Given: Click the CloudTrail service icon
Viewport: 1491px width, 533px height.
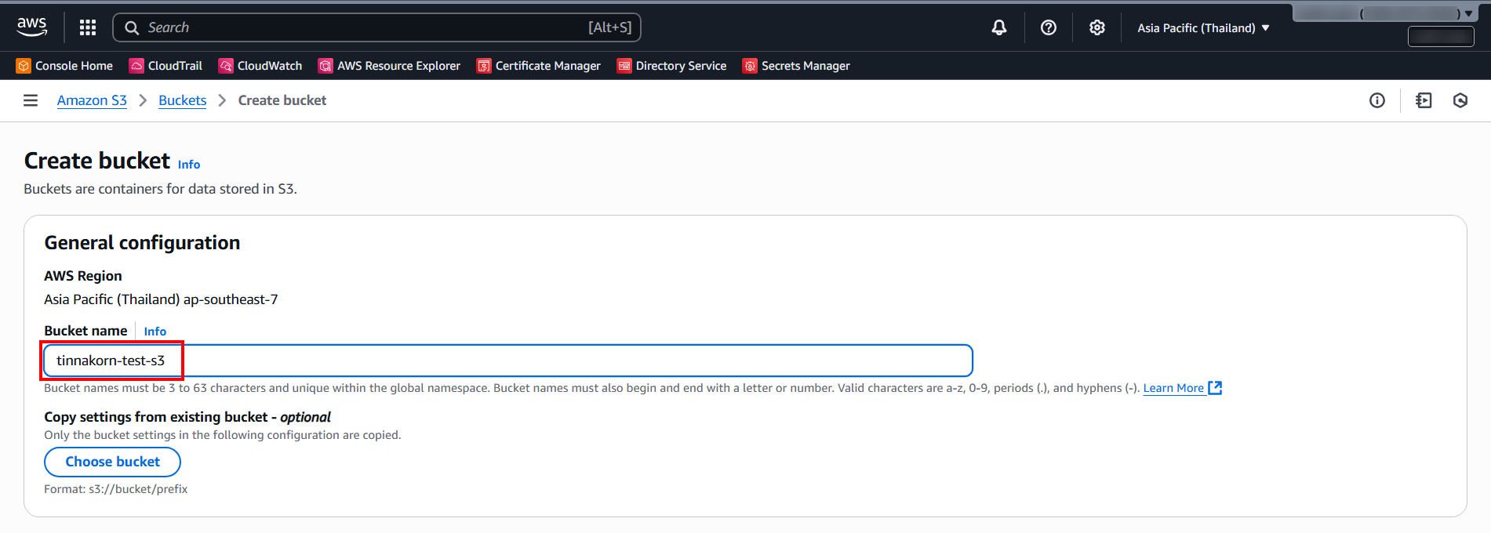Looking at the screenshot, I should (136, 66).
